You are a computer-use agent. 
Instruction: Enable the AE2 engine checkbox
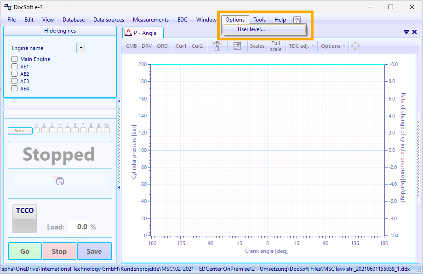point(14,74)
